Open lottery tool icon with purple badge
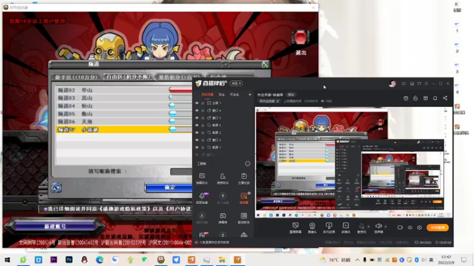Viewport: 474px width, 266px height. coord(202,198)
